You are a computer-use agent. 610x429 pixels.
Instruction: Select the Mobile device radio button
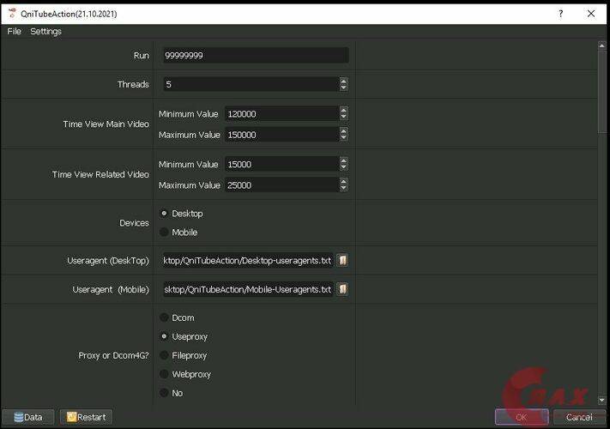tap(164, 233)
